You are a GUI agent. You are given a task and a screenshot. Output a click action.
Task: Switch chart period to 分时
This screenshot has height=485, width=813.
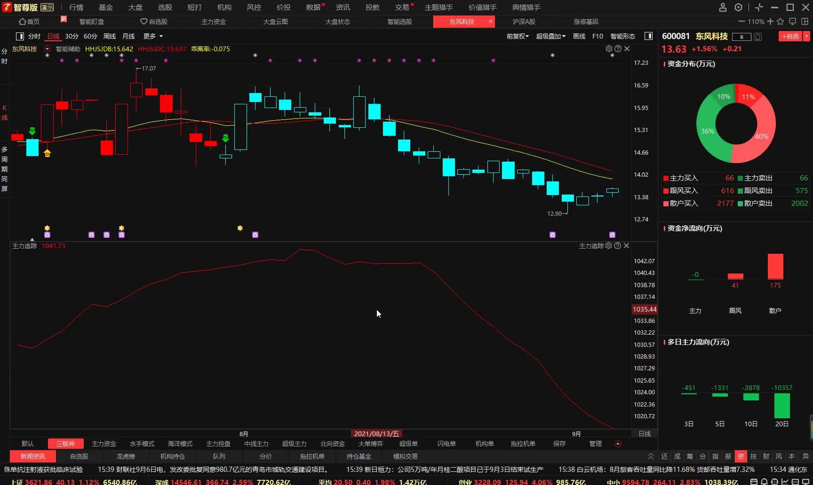34,36
